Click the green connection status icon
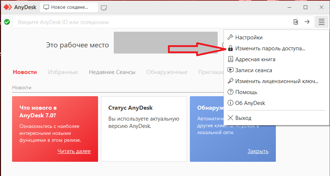The width and height of the screenshot is (330, 176). [x=7, y=22]
